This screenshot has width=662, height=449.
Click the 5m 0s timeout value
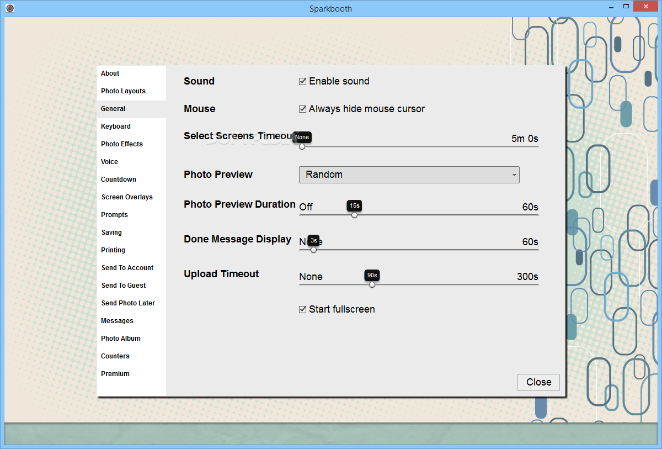(x=525, y=139)
